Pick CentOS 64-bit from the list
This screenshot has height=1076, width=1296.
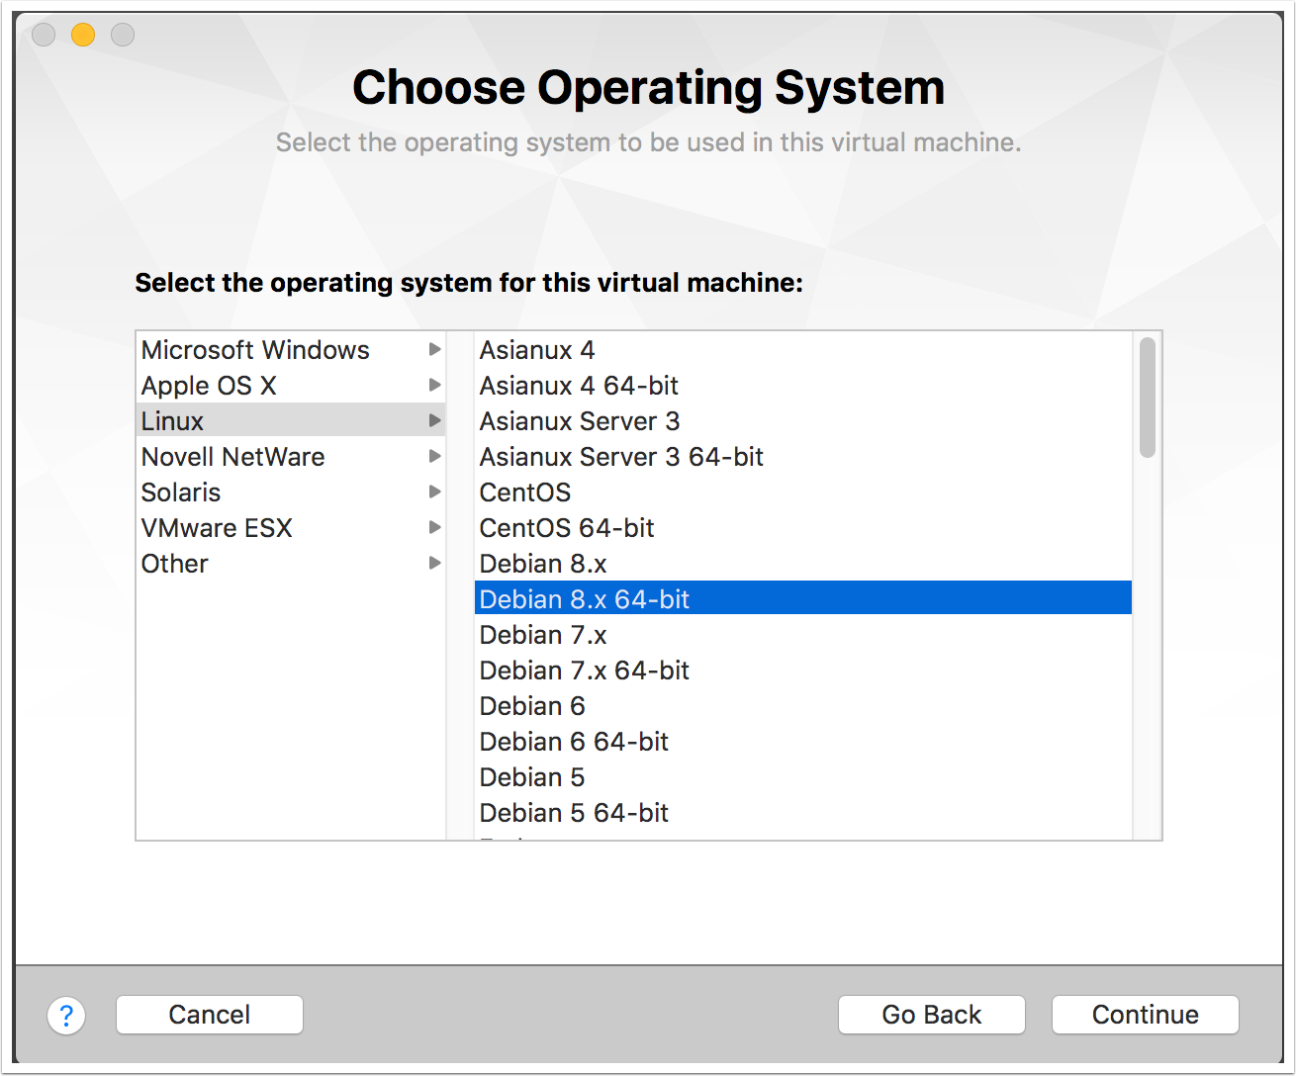coord(567,528)
